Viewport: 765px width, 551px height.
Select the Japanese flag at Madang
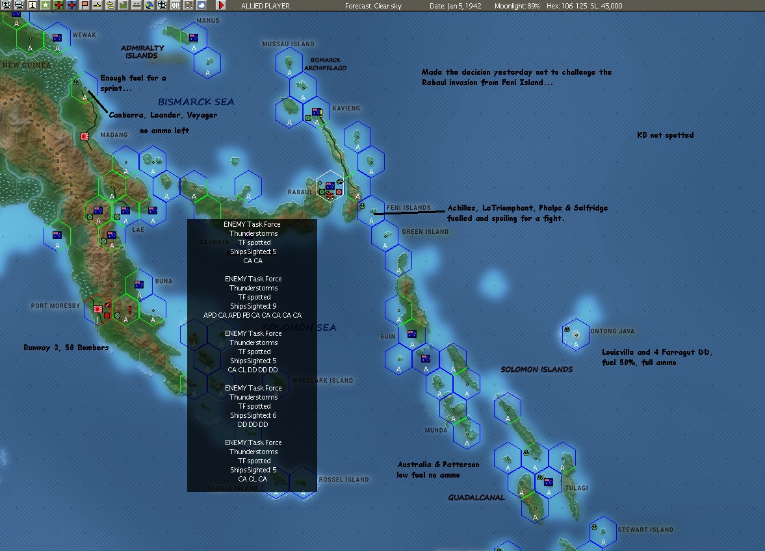pyautogui.click(x=84, y=136)
